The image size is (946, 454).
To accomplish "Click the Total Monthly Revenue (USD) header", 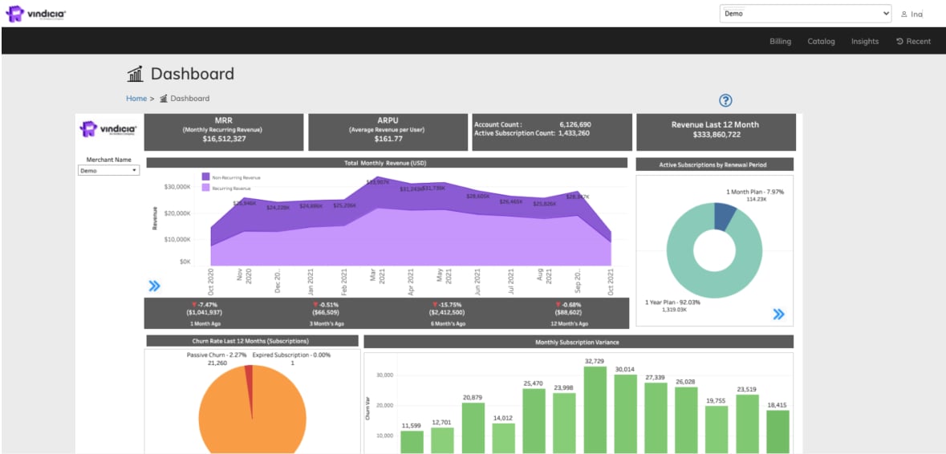I will (388, 163).
